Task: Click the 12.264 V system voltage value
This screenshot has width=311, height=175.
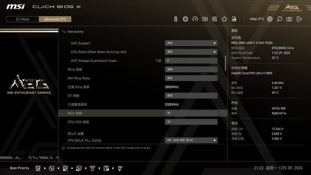Action: pyautogui.click(x=277, y=129)
